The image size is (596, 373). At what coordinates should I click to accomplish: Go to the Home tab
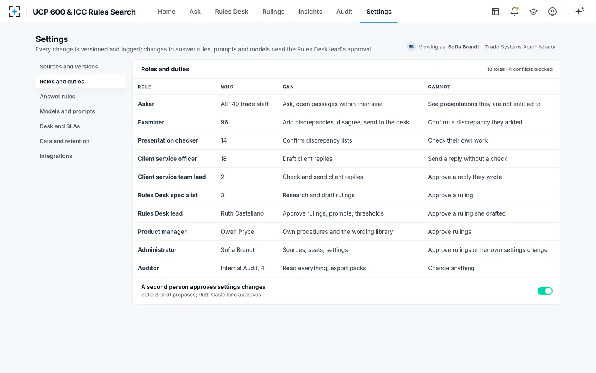pyautogui.click(x=166, y=12)
